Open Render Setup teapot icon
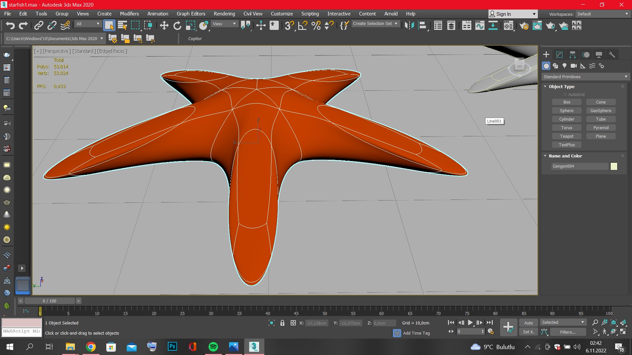The height and width of the screenshot is (355, 632). click(x=524, y=25)
